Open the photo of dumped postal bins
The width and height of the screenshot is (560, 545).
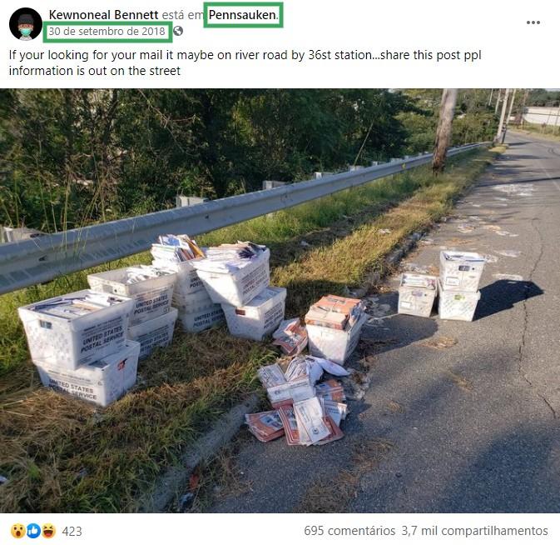pyautogui.click(x=280, y=301)
